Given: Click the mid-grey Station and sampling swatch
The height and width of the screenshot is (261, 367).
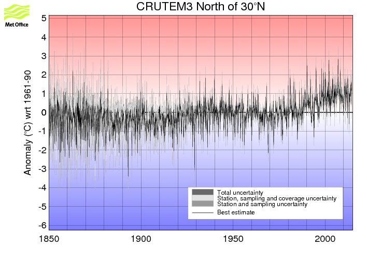Looking at the screenshot, I should click(x=203, y=204).
